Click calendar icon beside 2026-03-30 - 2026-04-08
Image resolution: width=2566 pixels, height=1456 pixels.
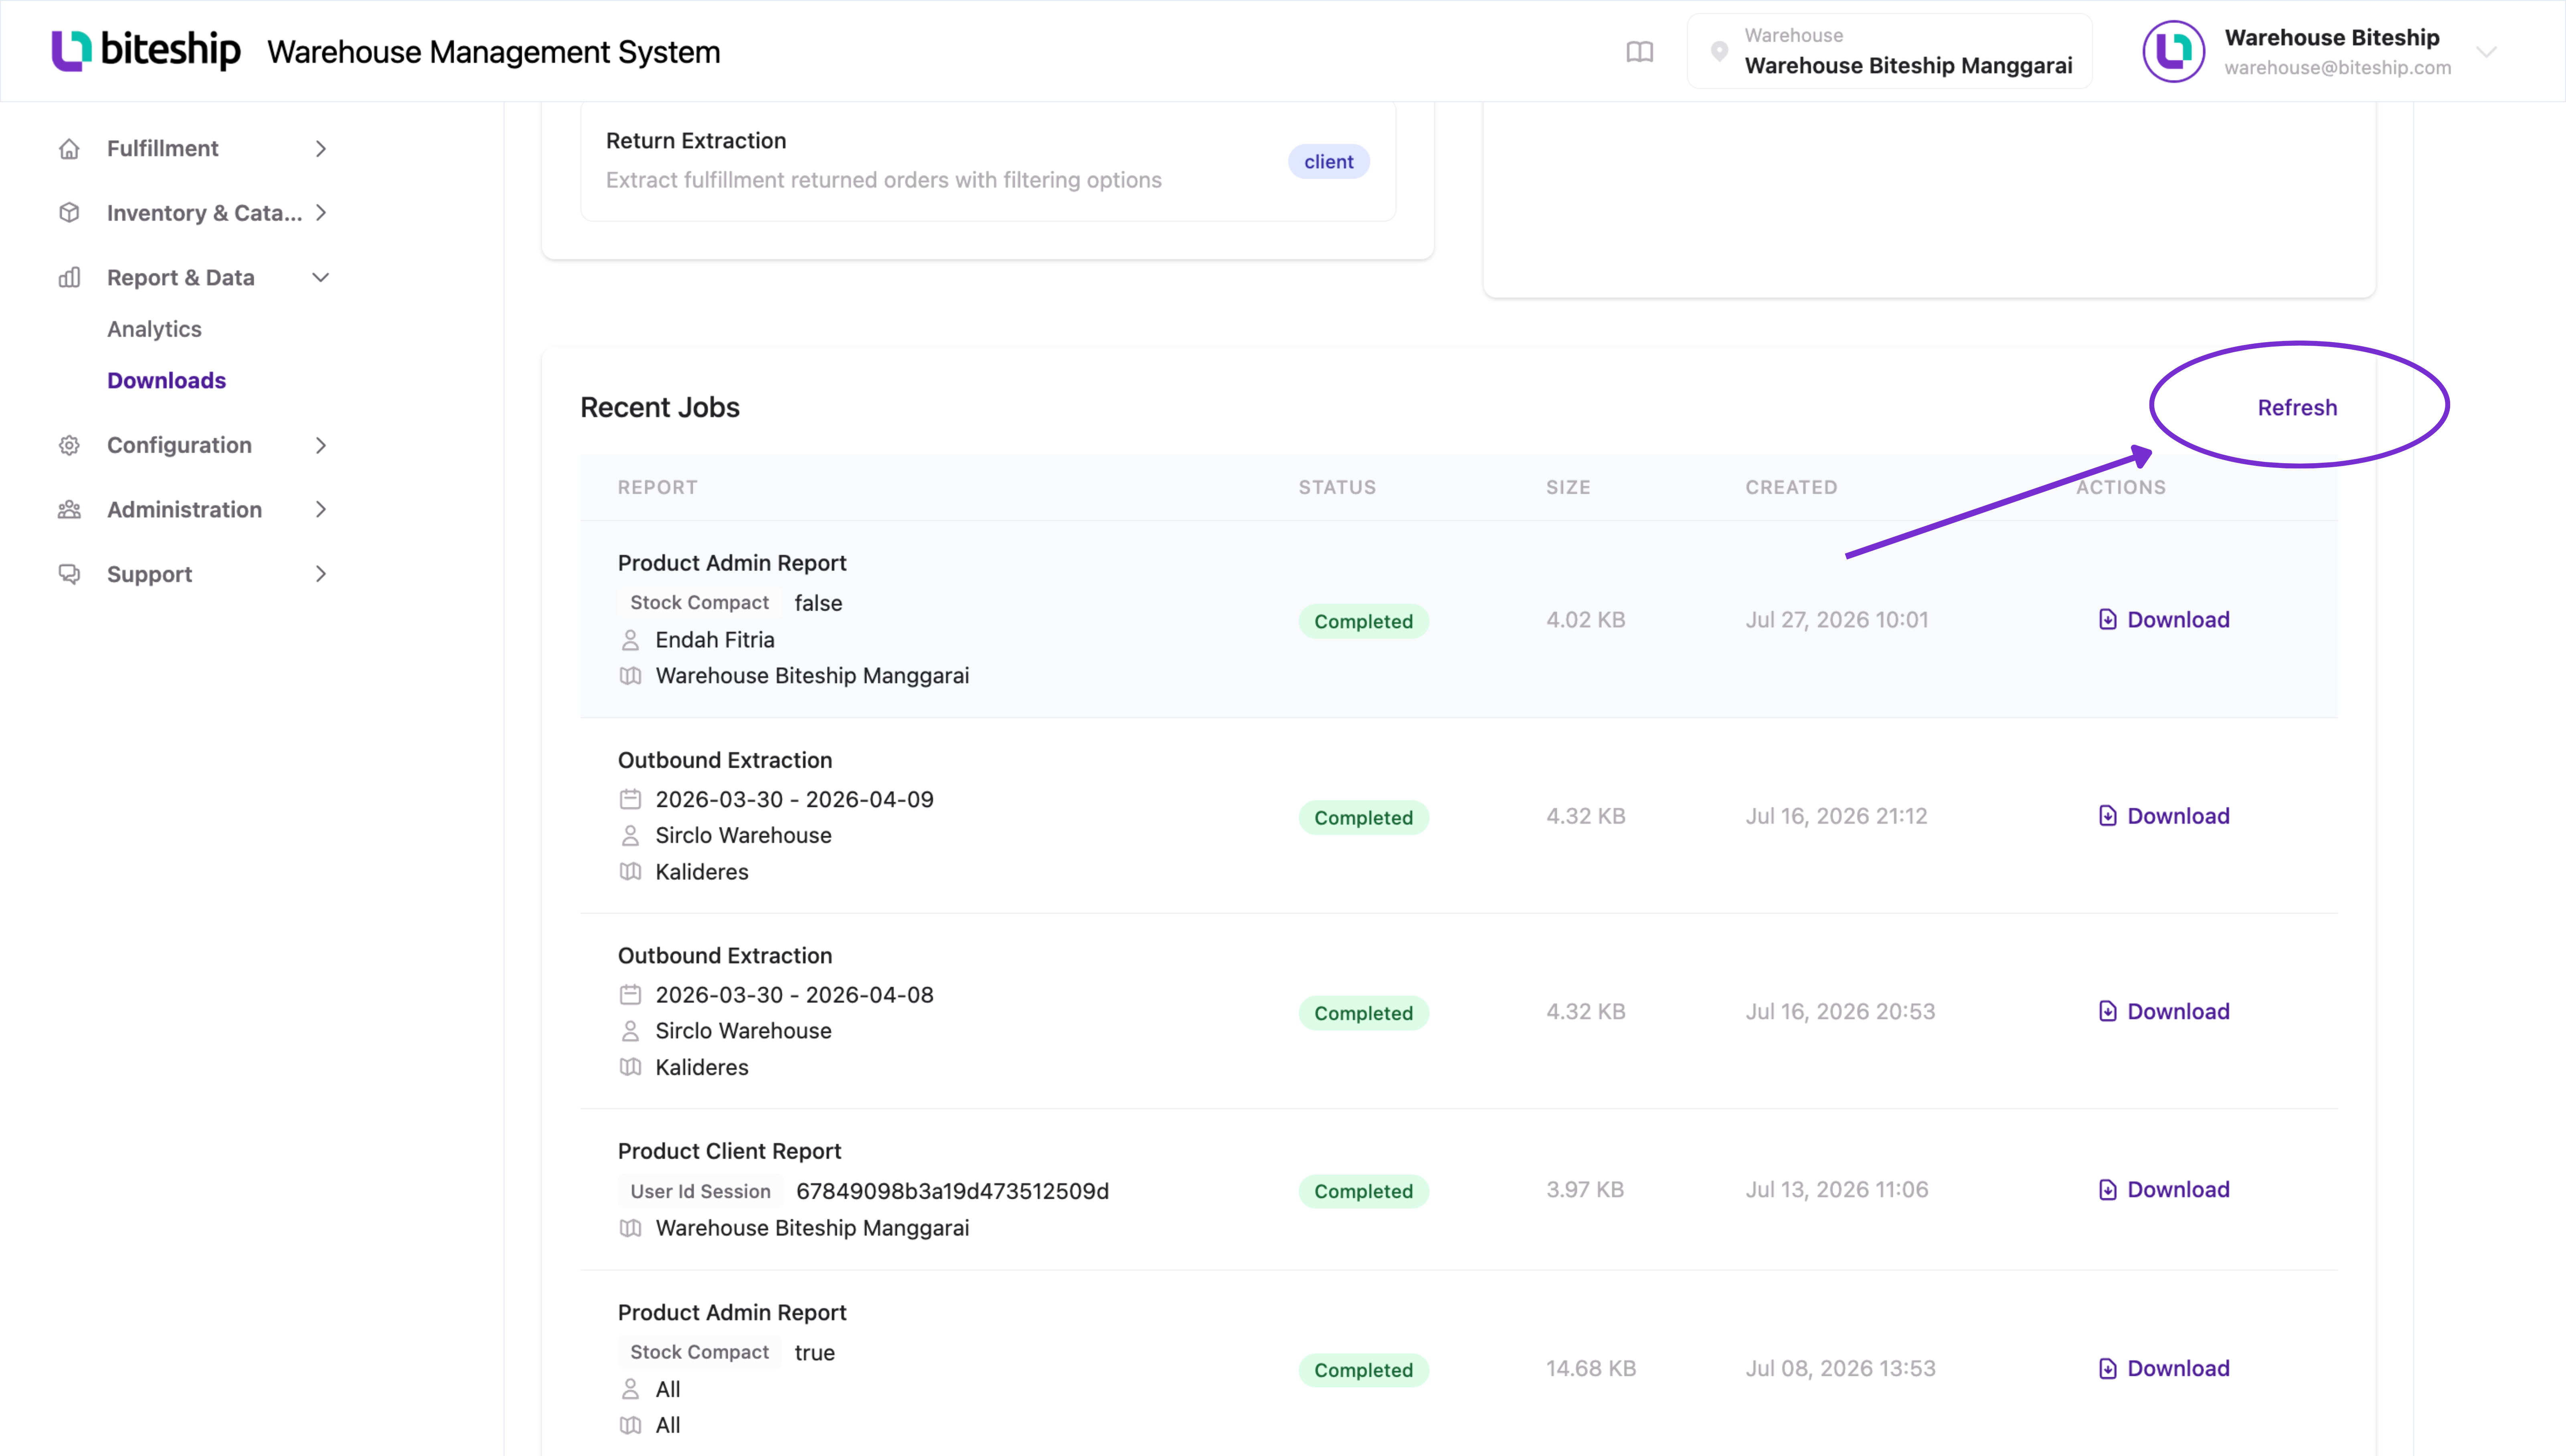click(x=630, y=995)
